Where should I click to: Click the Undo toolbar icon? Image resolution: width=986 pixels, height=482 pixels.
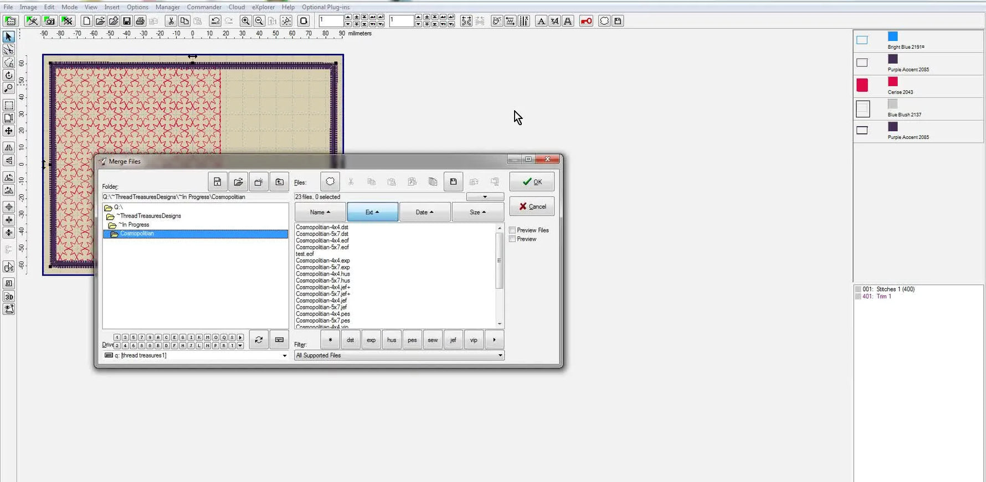(215, 21)
